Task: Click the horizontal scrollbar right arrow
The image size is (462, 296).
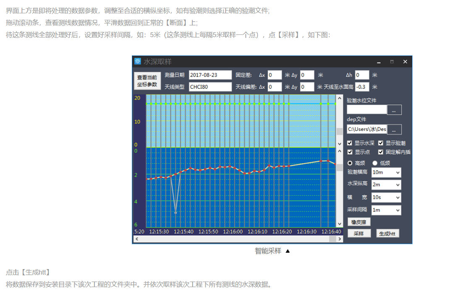Action: (x=339, y=239)
